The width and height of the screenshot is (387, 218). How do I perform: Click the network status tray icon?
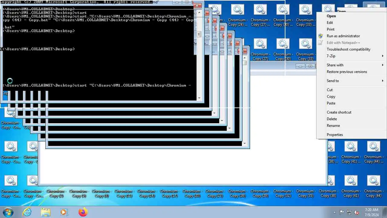(349, 212)
